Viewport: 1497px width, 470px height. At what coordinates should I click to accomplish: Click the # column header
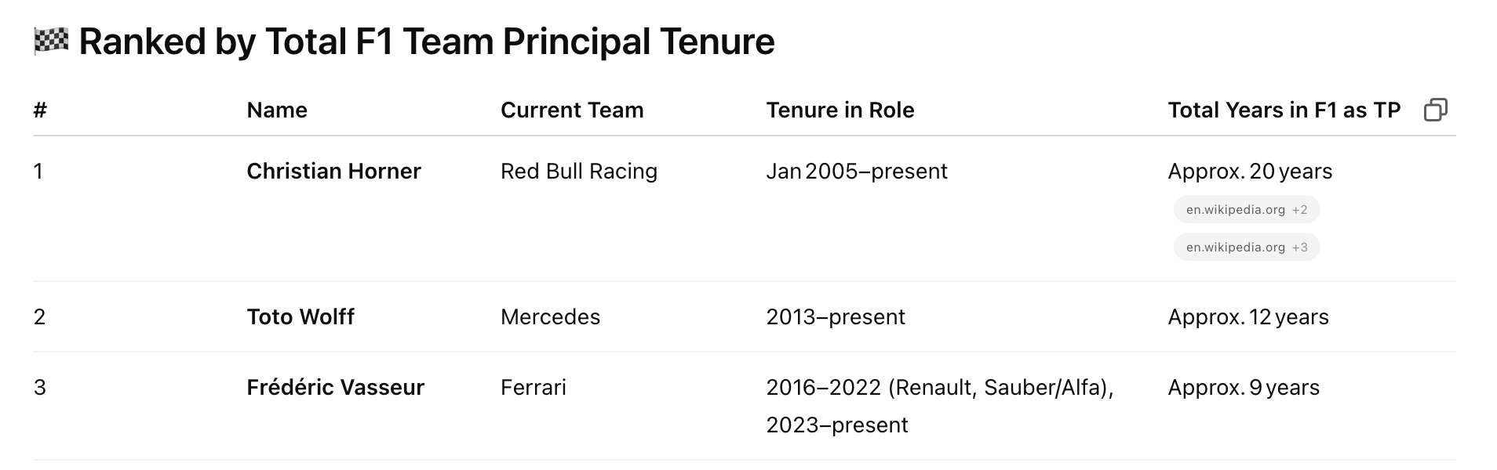(x=40, y=110)
